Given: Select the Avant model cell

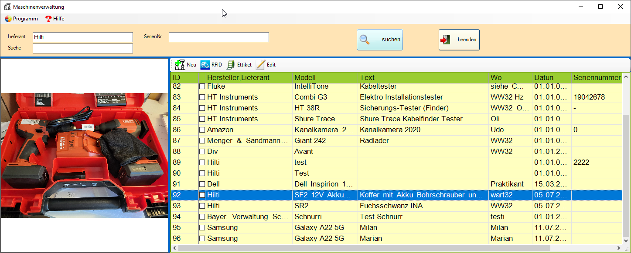Looking at the screenshot, I should pyautogui.click(x=325, y=152).
